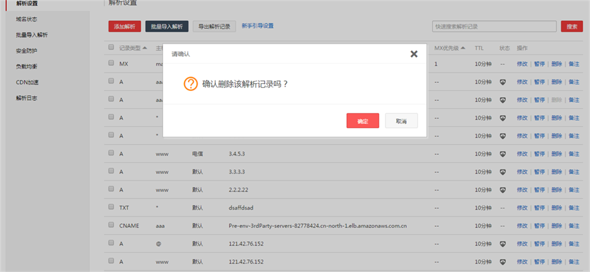Sort by MX优先级 using the column arrow
Screen dimensions: 590x272
463,47
